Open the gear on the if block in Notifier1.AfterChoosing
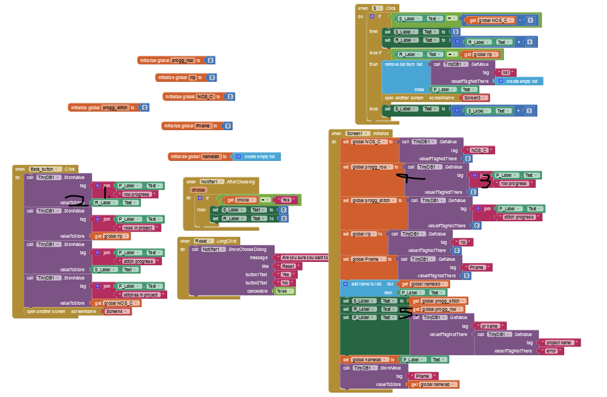This screenshot has width=607, height=397. pyautogui.click(x=200, y=198)
